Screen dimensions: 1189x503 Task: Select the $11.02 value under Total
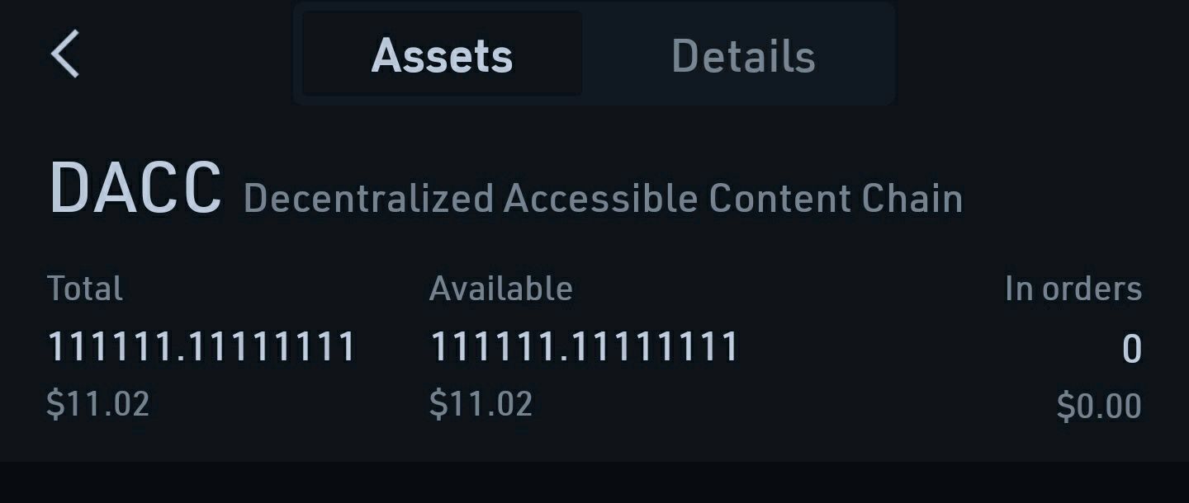97,404
